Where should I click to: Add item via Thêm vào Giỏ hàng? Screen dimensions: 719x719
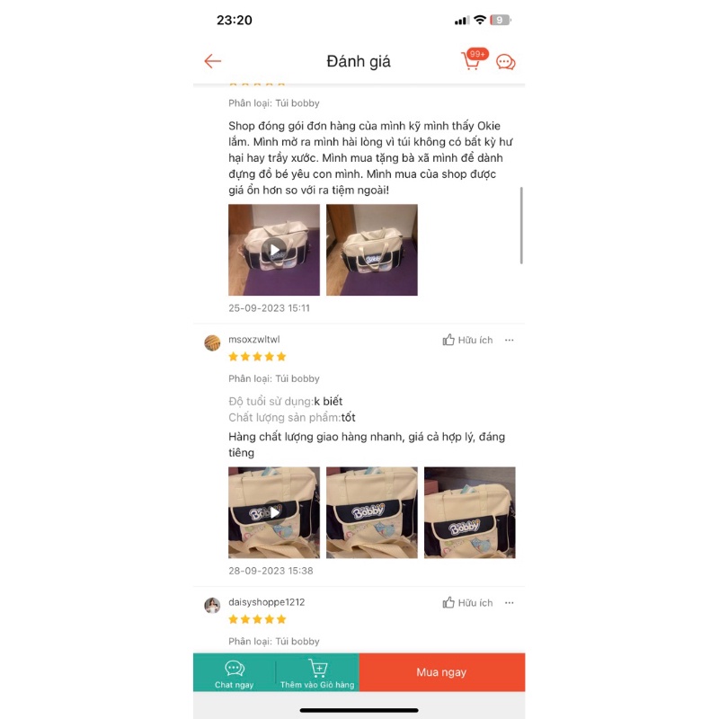pyautogui.click(x=317, y=672)
